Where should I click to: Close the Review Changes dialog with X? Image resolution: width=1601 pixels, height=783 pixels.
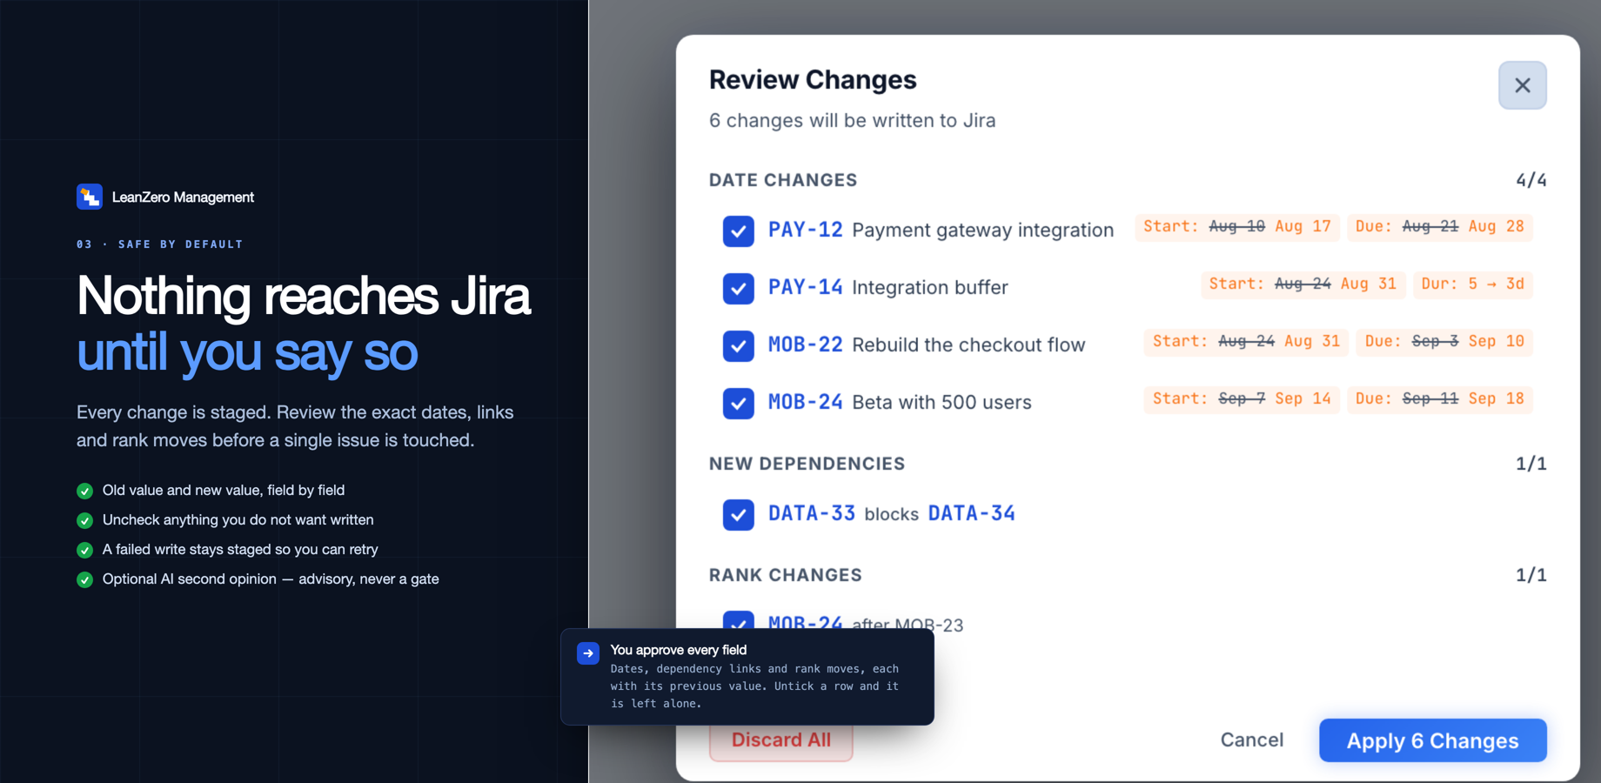tap(1522, 85)
